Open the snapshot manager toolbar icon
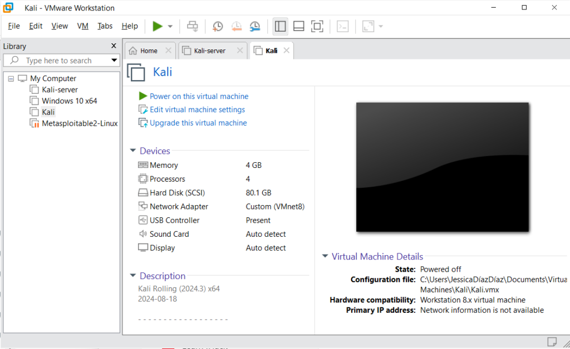 click(x=254, y=26)
